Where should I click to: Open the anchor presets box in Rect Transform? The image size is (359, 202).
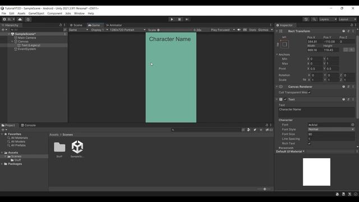(284, 44)
